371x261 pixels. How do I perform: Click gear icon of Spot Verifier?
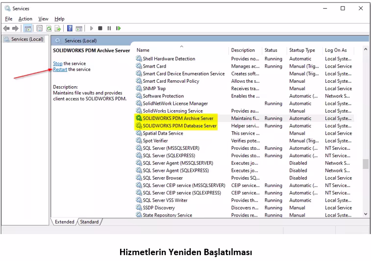[139, 141]
